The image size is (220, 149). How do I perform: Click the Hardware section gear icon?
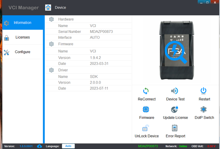pyautogui.click(x=51, y=19)
